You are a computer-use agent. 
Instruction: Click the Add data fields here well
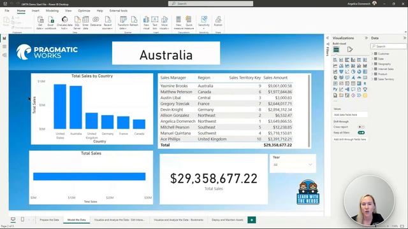[350, 114]
